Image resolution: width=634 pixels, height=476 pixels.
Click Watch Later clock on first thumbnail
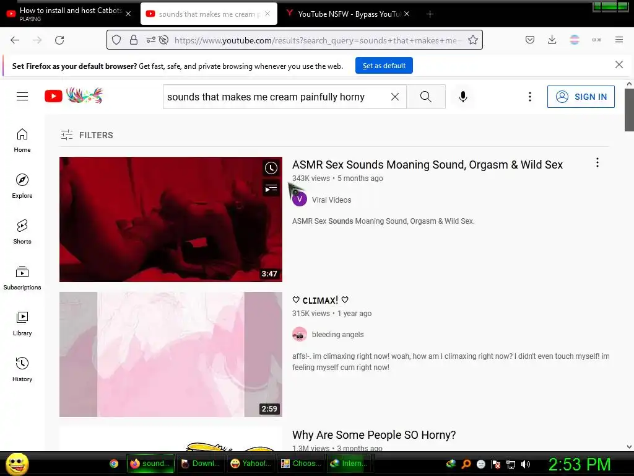pos(271,168)
